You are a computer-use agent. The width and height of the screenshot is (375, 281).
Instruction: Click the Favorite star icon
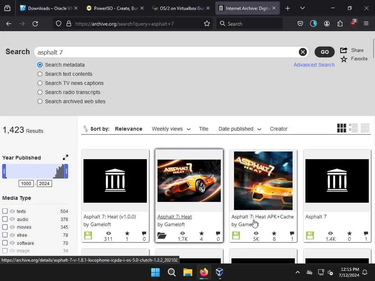coord(344,59)
